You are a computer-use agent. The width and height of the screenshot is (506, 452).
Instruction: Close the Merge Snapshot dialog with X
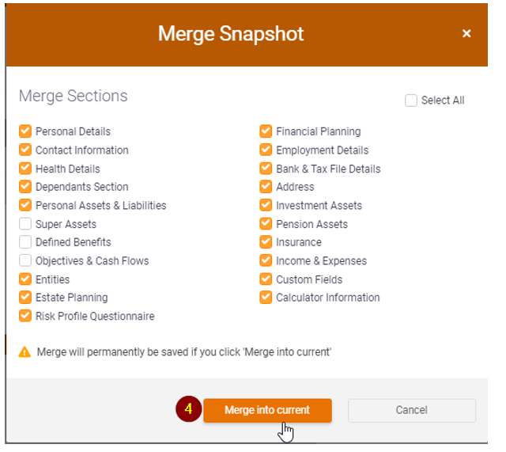click(x=466, y=33)
